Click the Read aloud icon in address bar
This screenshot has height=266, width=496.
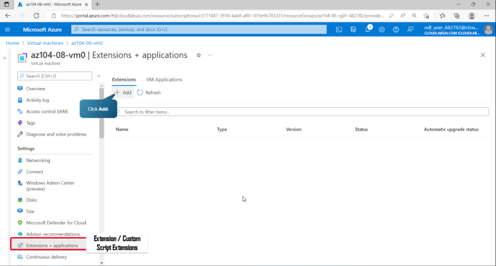point(403,16)
